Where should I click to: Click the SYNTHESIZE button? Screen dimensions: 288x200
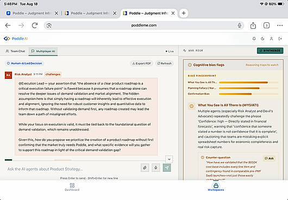[270, 51]
